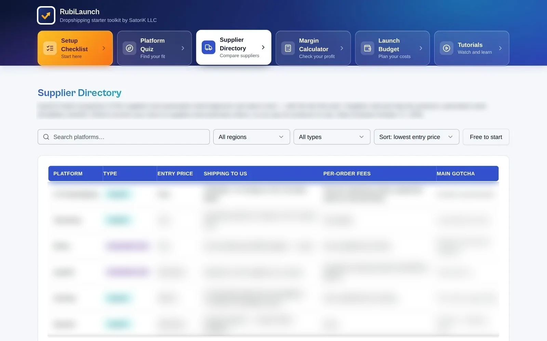Click the PLATFORM column header

point(68,174)
